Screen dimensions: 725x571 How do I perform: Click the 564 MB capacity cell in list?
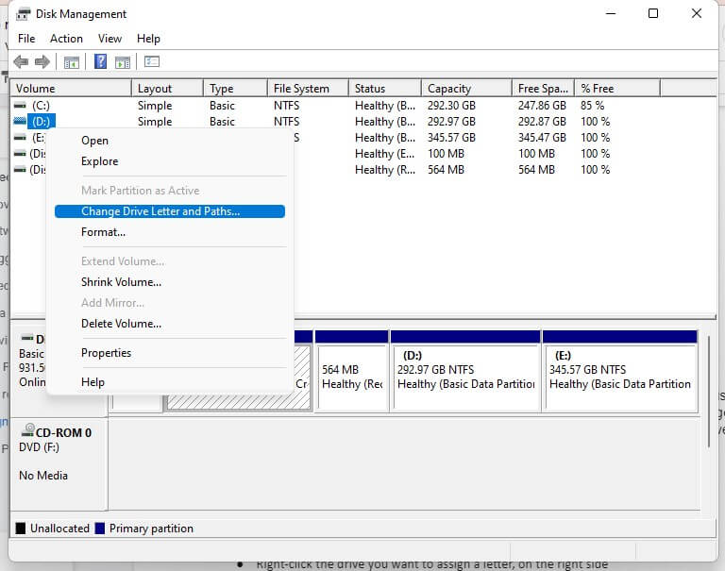446,170
